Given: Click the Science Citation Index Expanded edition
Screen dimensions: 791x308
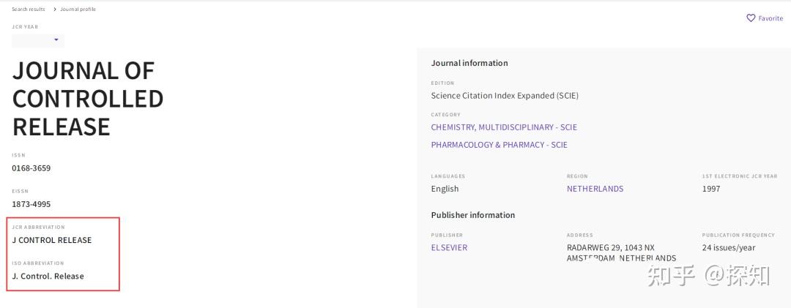Looking at the screenshot, I should 505,96.
